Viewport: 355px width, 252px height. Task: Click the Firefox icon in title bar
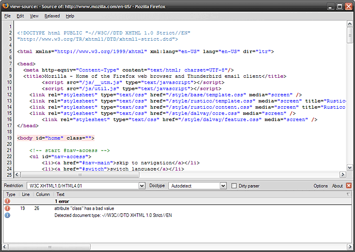[5, 6]
